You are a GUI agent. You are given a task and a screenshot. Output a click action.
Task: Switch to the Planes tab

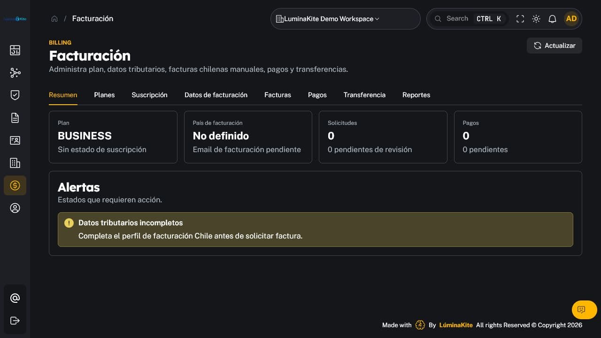[104, 95]
